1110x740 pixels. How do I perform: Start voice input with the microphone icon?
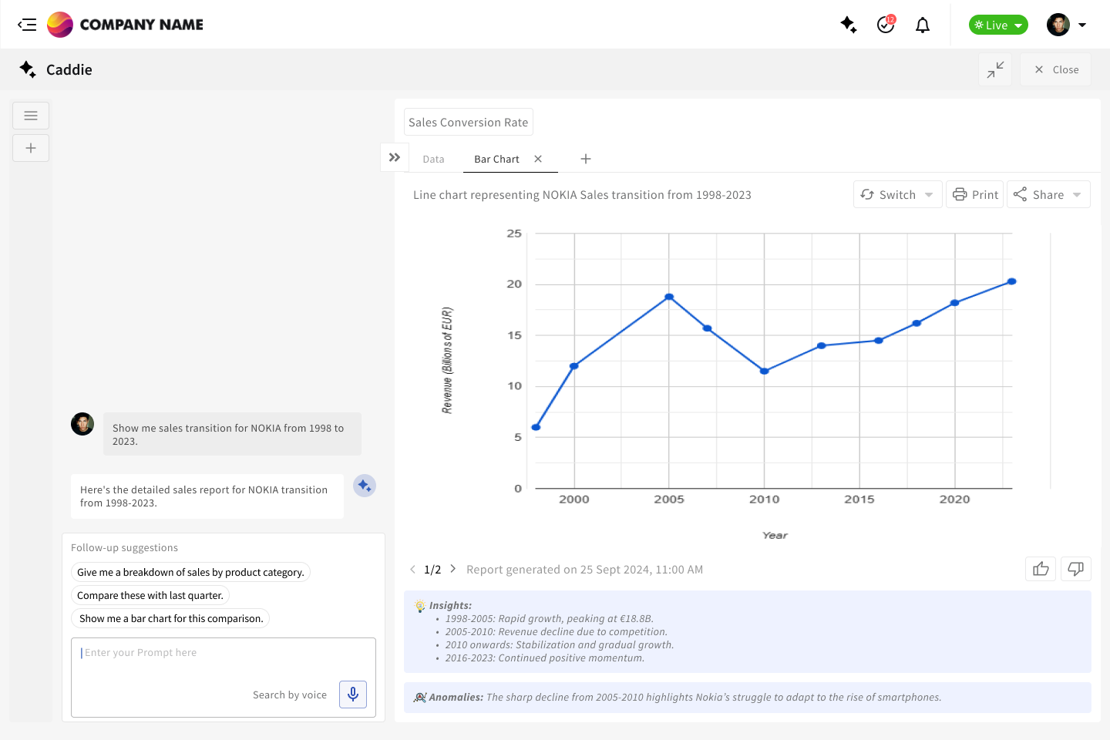click(352, 694)
